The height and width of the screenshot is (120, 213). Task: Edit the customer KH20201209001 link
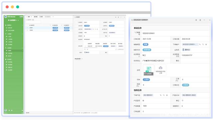pyautogui.click(x=200, y=45)
